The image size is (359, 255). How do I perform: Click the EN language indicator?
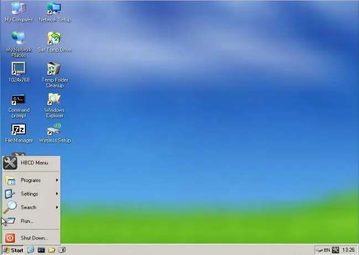pyautogui.click(x=327, y=250)
